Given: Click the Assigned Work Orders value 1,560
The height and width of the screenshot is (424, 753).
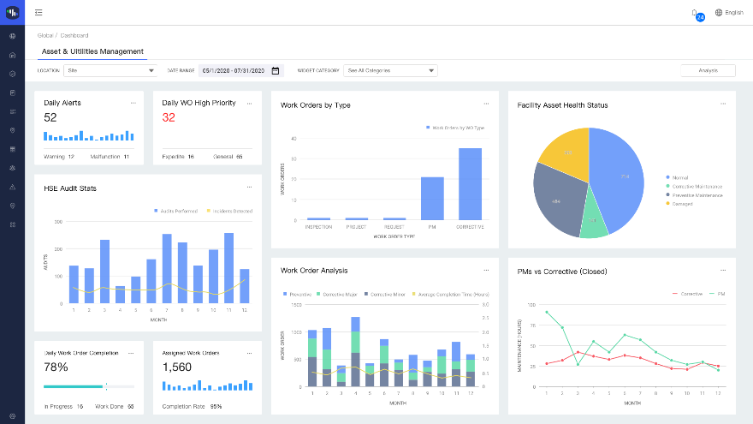Looking at the screenshot, I should 177,367.
